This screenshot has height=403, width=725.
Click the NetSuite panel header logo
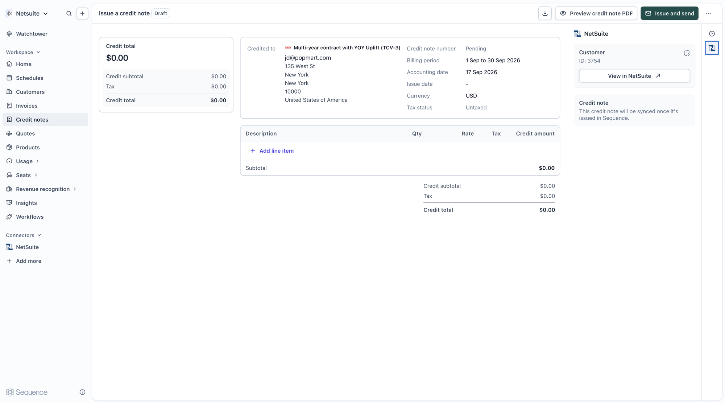(577, 34)
